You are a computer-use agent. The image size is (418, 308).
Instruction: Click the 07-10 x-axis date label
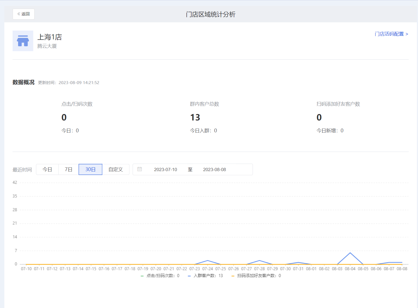tap(26, 269)
